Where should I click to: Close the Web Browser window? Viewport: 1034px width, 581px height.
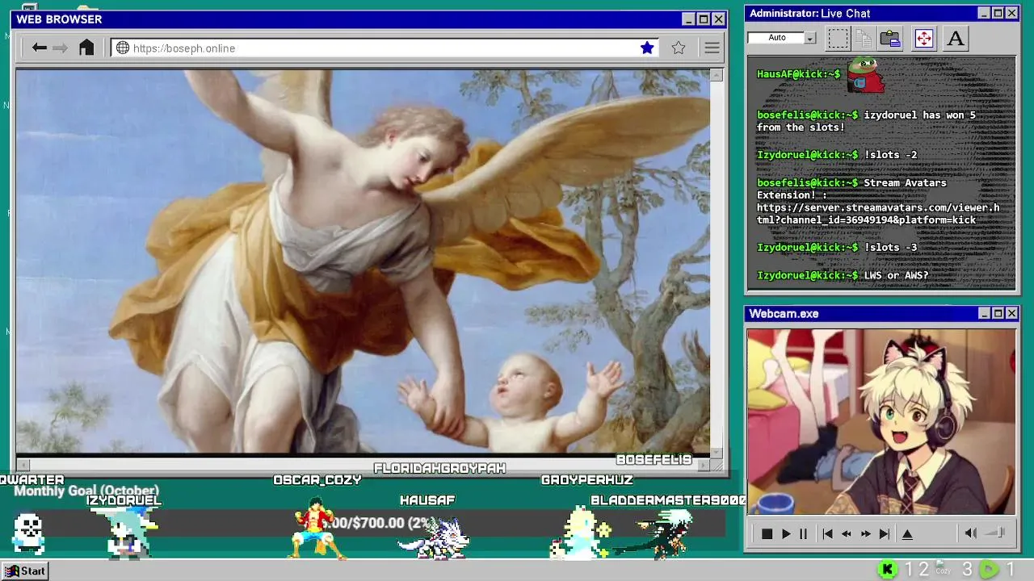coord(718,19)
